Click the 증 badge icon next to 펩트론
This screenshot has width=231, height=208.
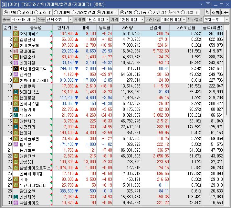point(16,144)
